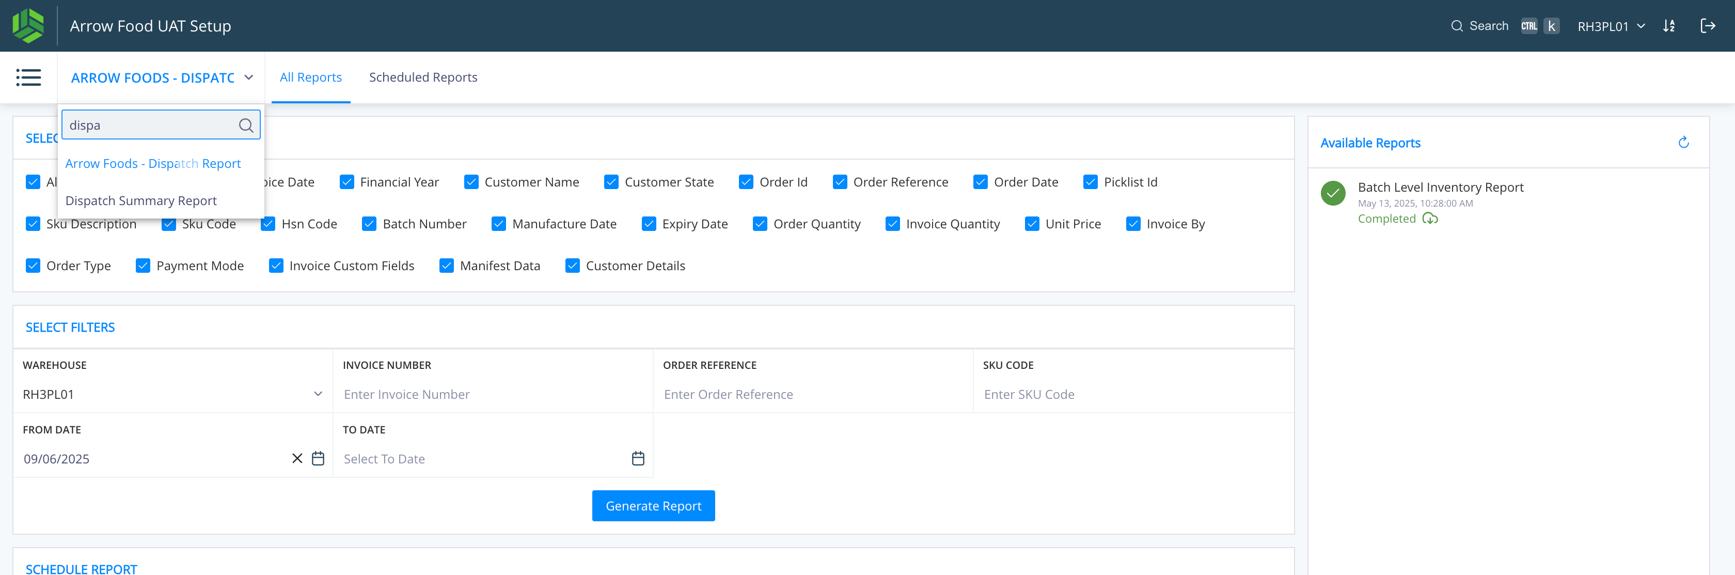This screenshot has height=575, width=1735.
Task: Toggle Unit Price checkbox
Action: (x=1032, y=224)
